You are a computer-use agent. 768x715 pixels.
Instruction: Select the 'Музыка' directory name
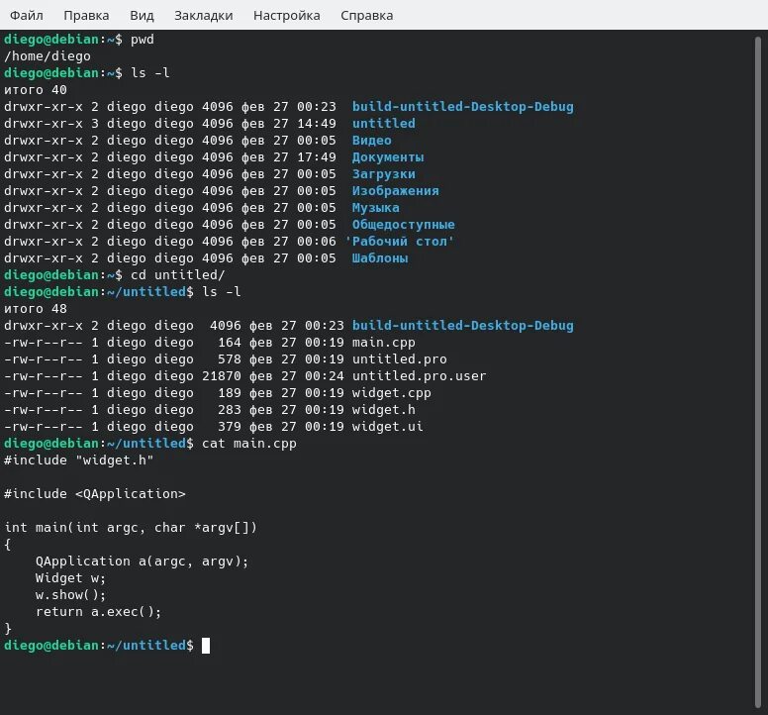pos(376,208)
